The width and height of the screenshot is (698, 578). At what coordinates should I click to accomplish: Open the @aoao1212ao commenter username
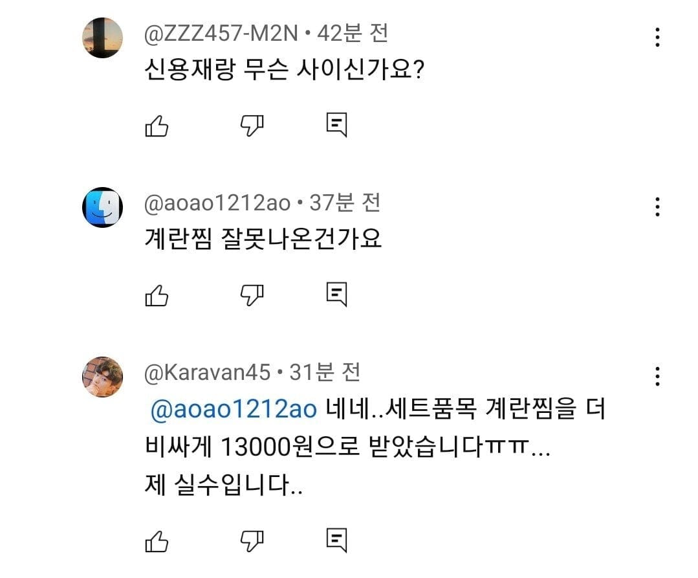(x=217, y=203)
